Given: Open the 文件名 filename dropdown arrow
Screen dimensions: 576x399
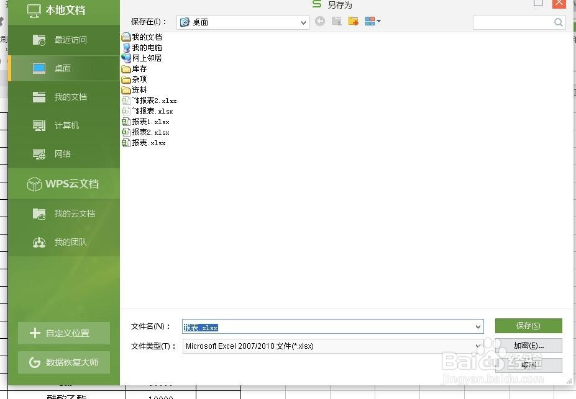Looking at the screenshot, I should [x=478, y=326].
